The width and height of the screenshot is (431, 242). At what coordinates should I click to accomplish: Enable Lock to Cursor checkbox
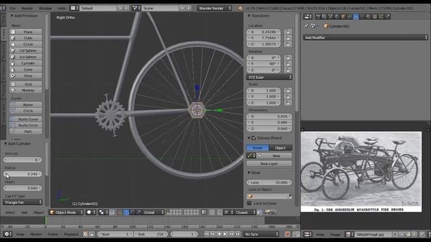(x=249, y=203)
